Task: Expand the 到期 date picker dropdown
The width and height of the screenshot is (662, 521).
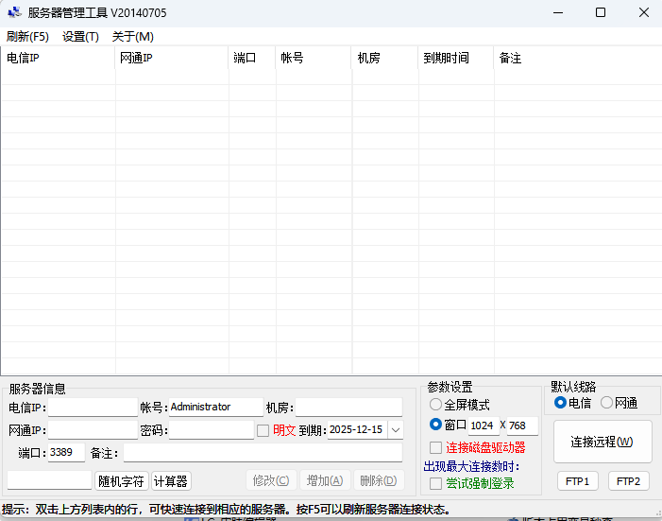Action: (395, 430)
